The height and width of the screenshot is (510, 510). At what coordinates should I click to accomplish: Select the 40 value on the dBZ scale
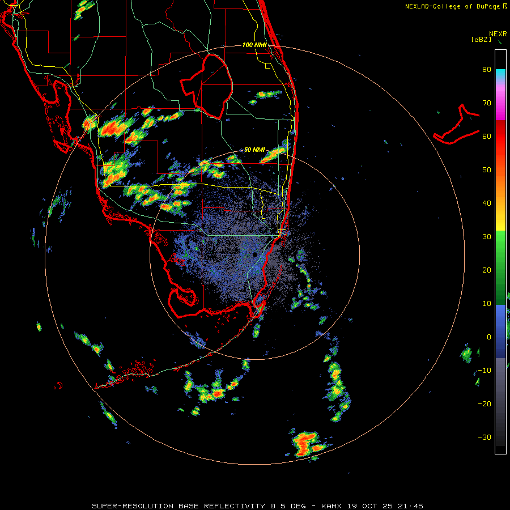point(487,203)
